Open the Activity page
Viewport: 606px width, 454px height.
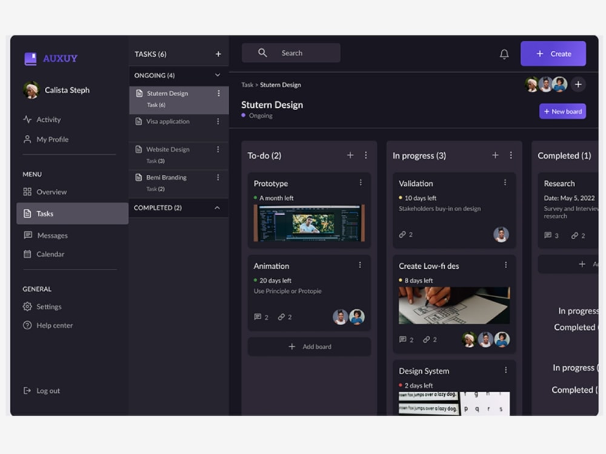[x=42, y=119]
